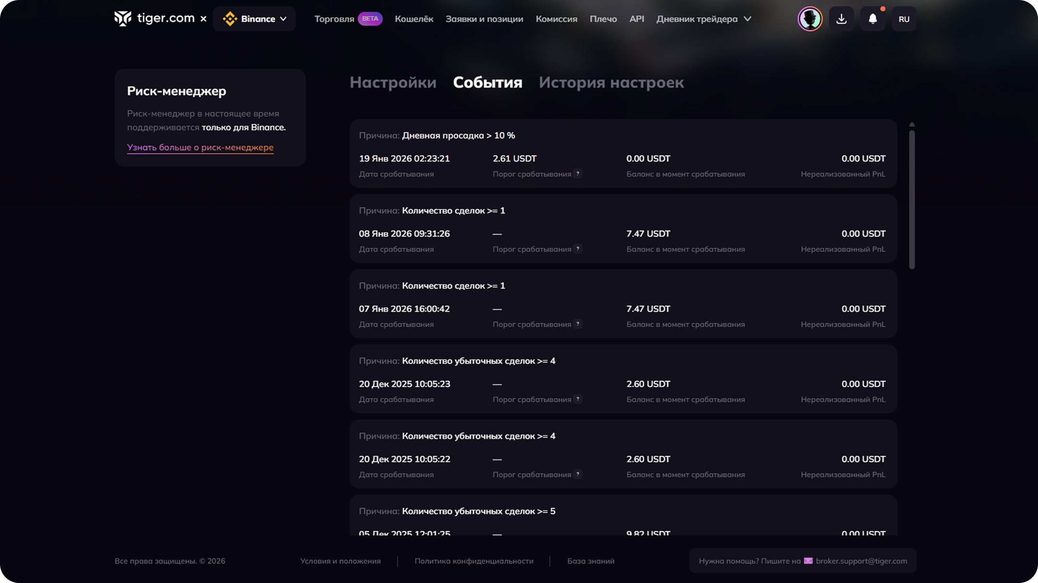Click the threshold help icon for 08 Янв event
This screenshot has width=1038, height=583.
[578, 249]
